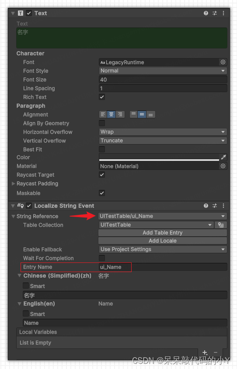Image resolution: width=237 pixels, height=369 pixels.
Task: Open Text component three-dot context menu
Action: 223,13
